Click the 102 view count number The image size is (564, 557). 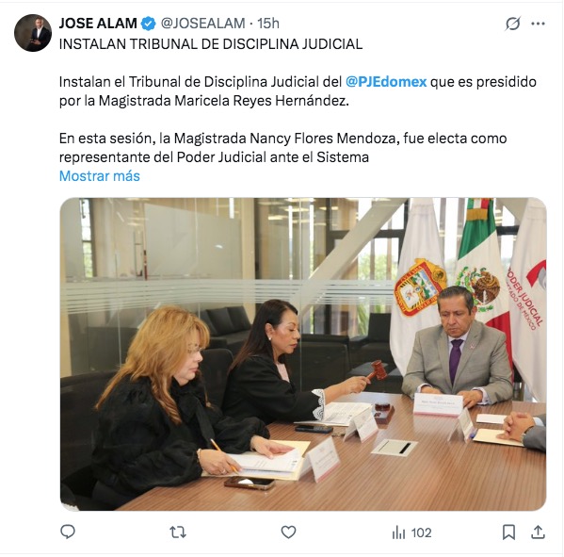coord(421,532)
